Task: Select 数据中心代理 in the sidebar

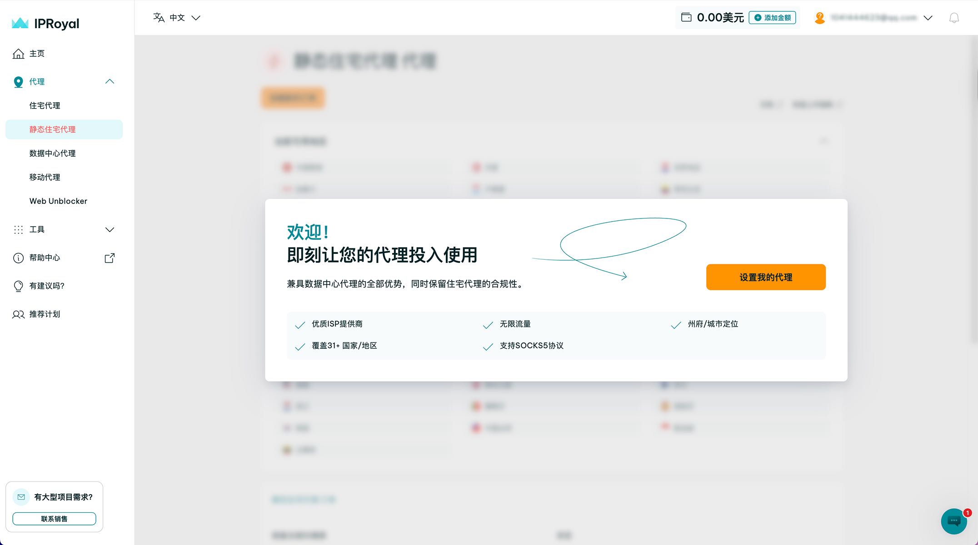Action: click(x=52, y=154)
